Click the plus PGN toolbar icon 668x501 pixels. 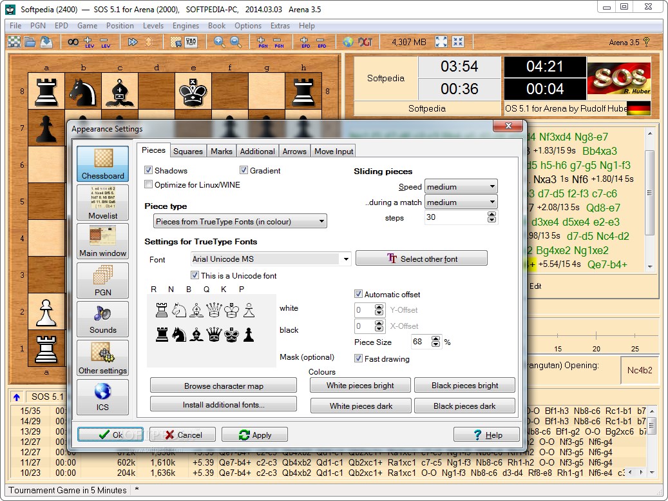tap(262, 42)
